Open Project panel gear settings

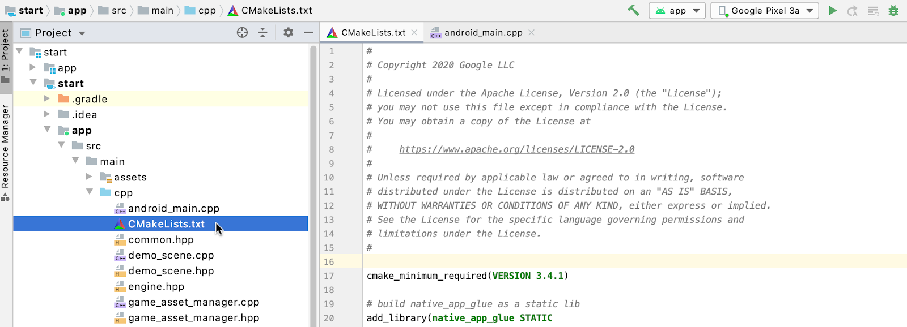(289, 33)
